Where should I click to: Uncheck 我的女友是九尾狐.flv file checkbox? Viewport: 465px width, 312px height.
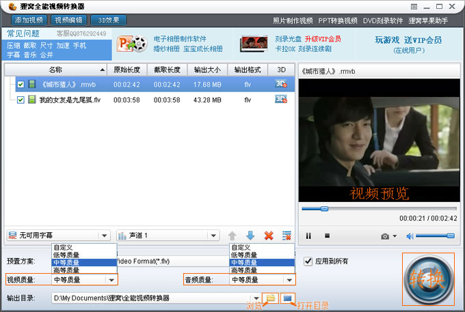21,100
